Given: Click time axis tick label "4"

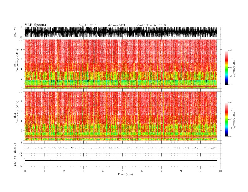Looking at the screenshot, I should click(x=103, y=171).
